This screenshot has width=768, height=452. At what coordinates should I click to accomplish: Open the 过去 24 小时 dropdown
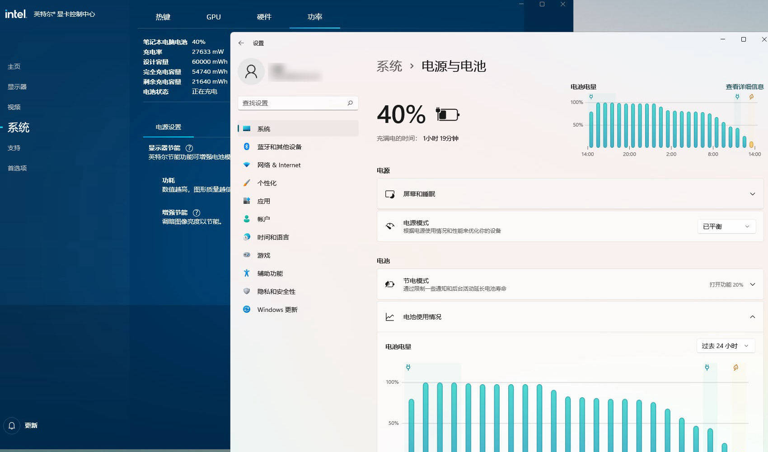(x=726, y=346)
